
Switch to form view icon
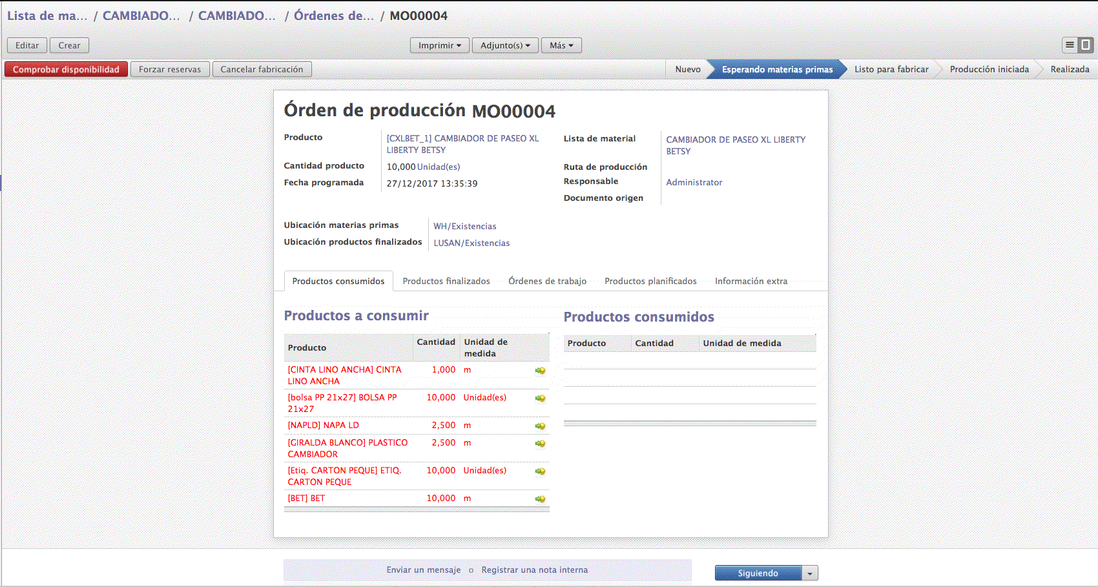pos(1086,45)
